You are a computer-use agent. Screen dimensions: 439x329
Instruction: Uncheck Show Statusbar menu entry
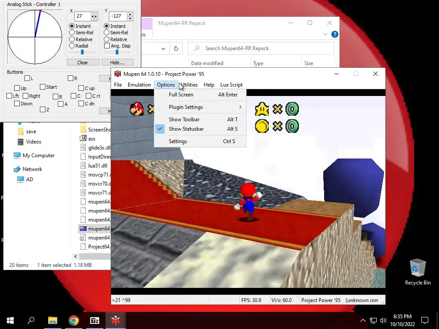(200, 129)
